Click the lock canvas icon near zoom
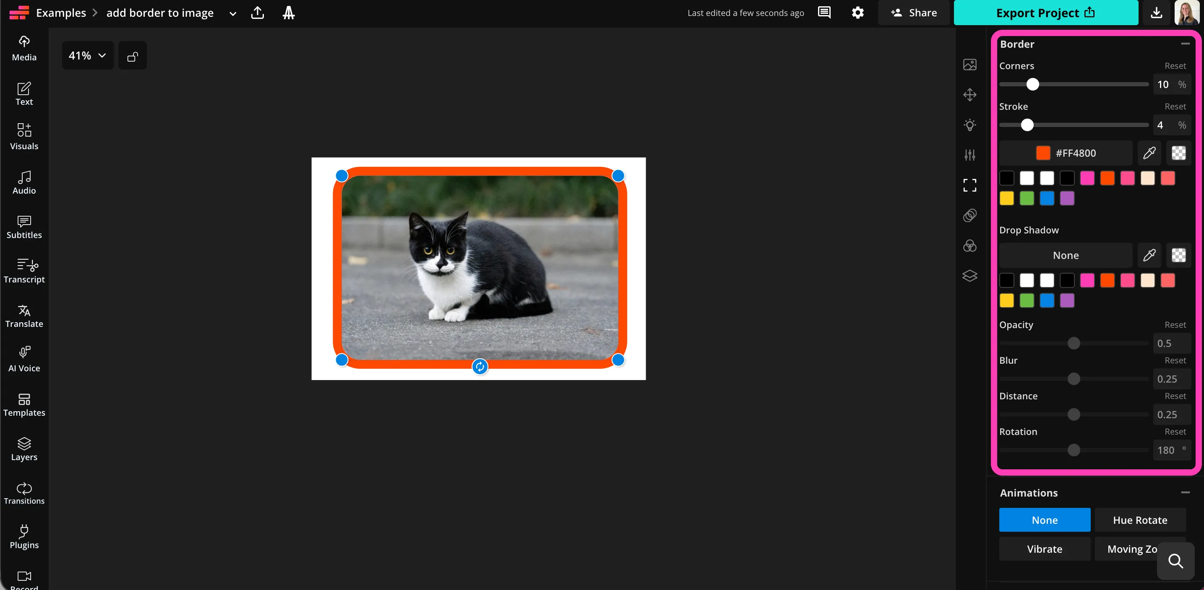1204x590 pixels. [132, 56]
